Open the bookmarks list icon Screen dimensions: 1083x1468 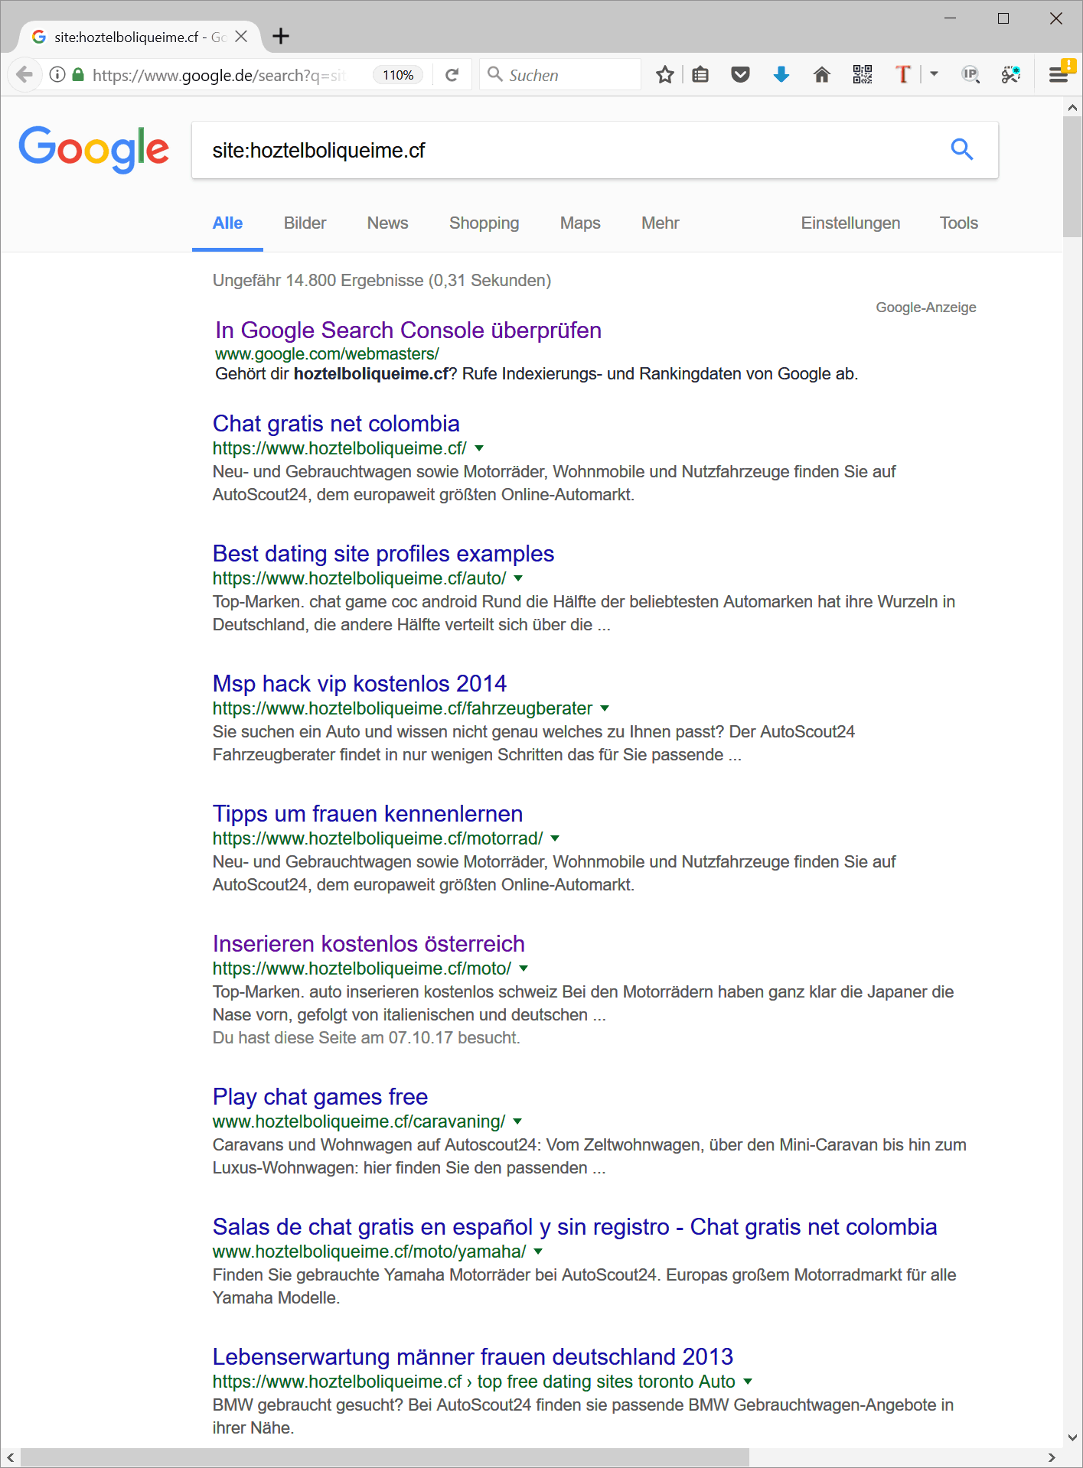[x=700, y=75]
